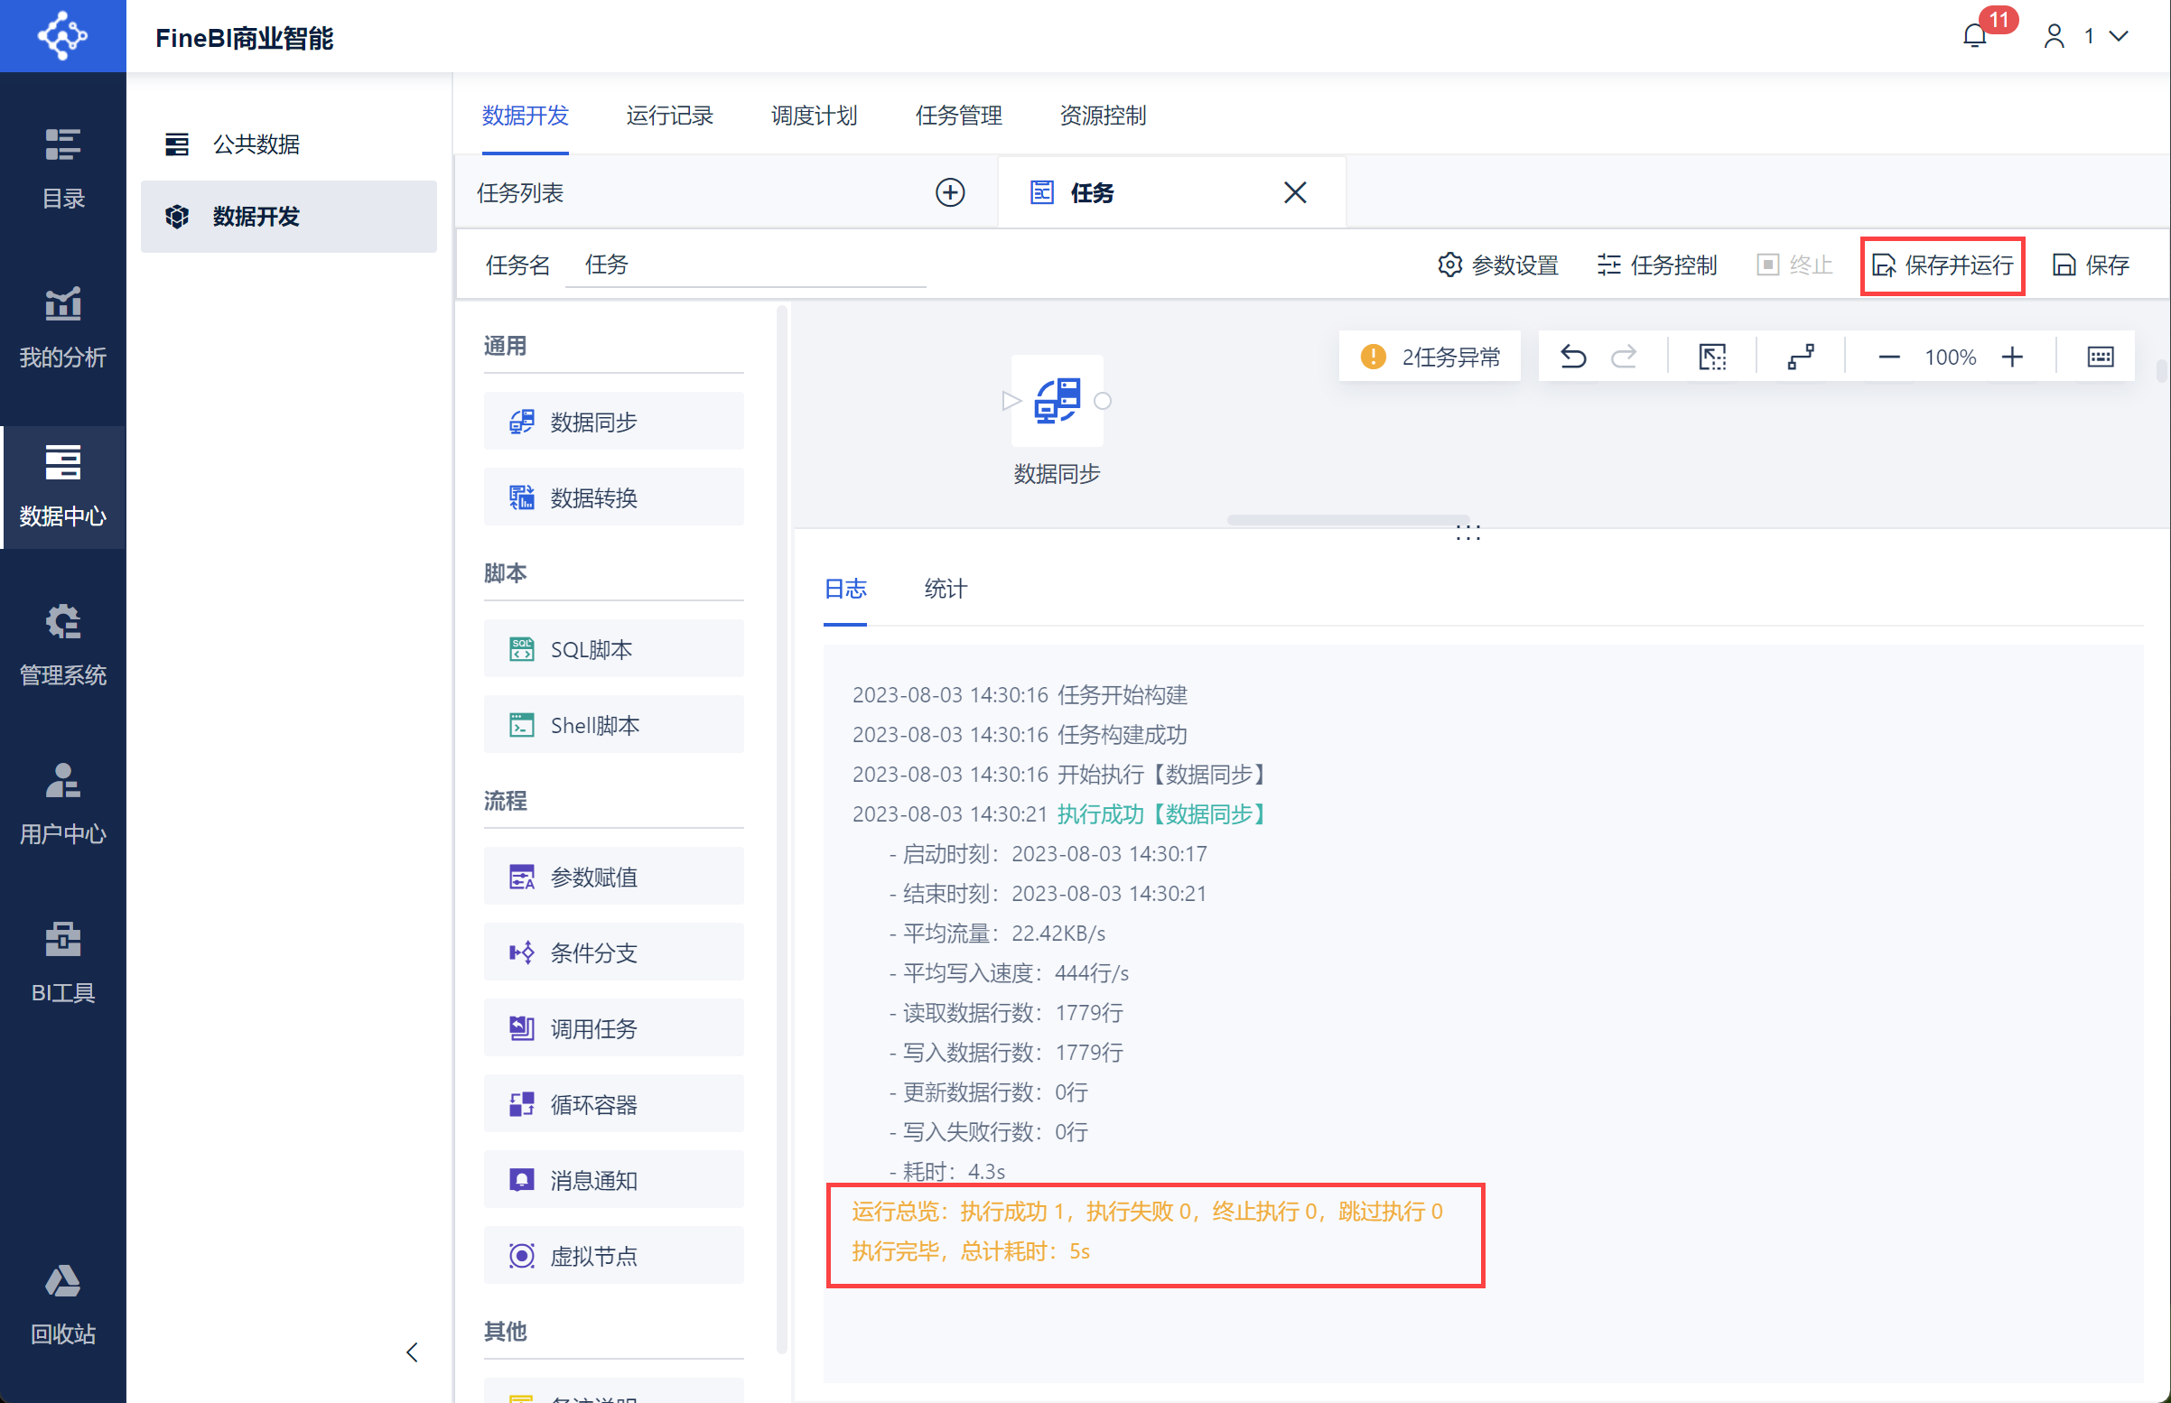2171x1403 pixels.
Task: Click the fit-to-screen selection icon
Action: 1712,357
